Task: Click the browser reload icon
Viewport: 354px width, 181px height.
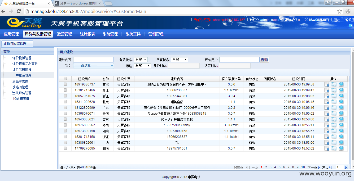Action: pos(19,11)
